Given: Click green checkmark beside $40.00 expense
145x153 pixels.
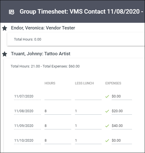Looking at the screenshot, I should coord(107,126).
